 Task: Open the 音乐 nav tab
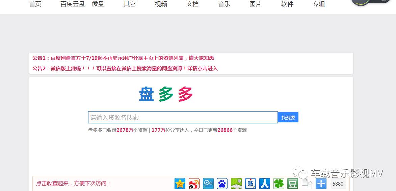click(224, 4)
